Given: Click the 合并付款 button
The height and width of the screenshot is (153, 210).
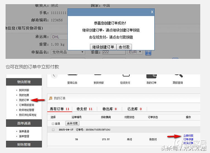Looking at the screenshot, I should click(72, 123).
